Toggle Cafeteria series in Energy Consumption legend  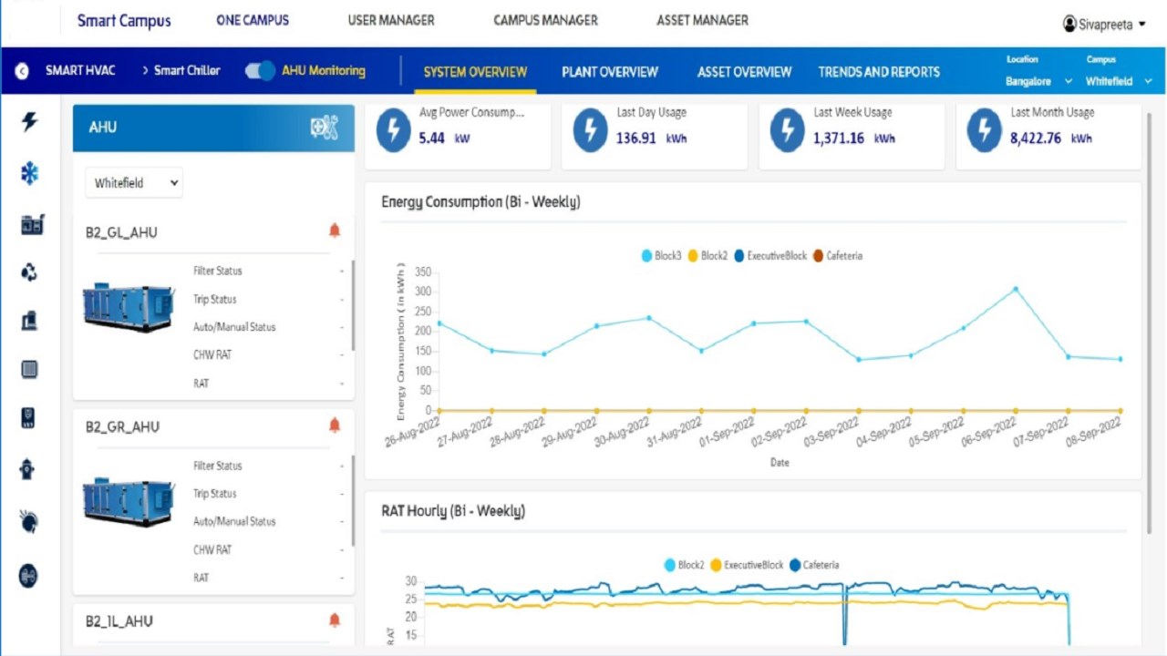pyautogui.click(x=838, y=256)
